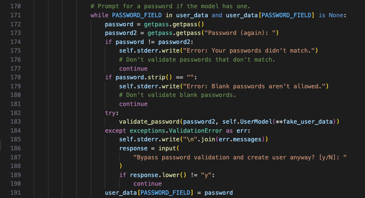This screenshot has width=365, height=198.
Task: Click 'lower' method on line 189
Action: pos(171,175)
